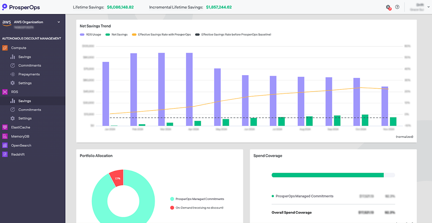Toggle Net Savings legend series
432x223 pixels.
[x=116, y=34]
